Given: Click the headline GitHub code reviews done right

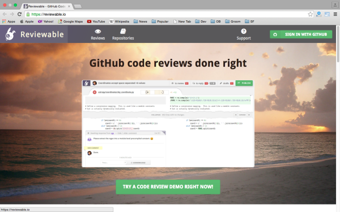Looking at the screenshot, I should 168,63.
